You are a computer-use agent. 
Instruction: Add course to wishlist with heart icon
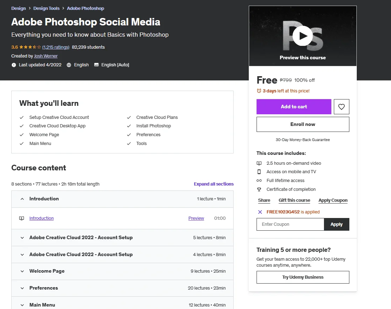[341, 107]
